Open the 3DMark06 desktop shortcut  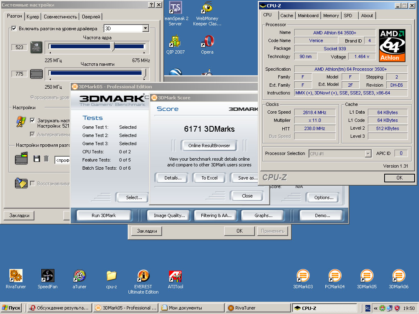pos(399,279)
